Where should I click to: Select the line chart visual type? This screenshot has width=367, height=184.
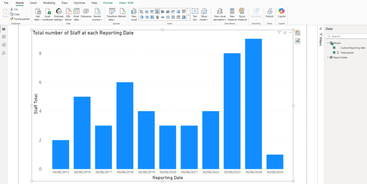click(173, 11)
